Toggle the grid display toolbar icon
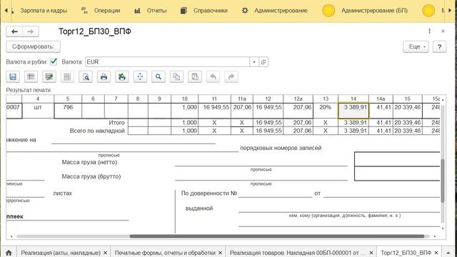 coord(31,77)
